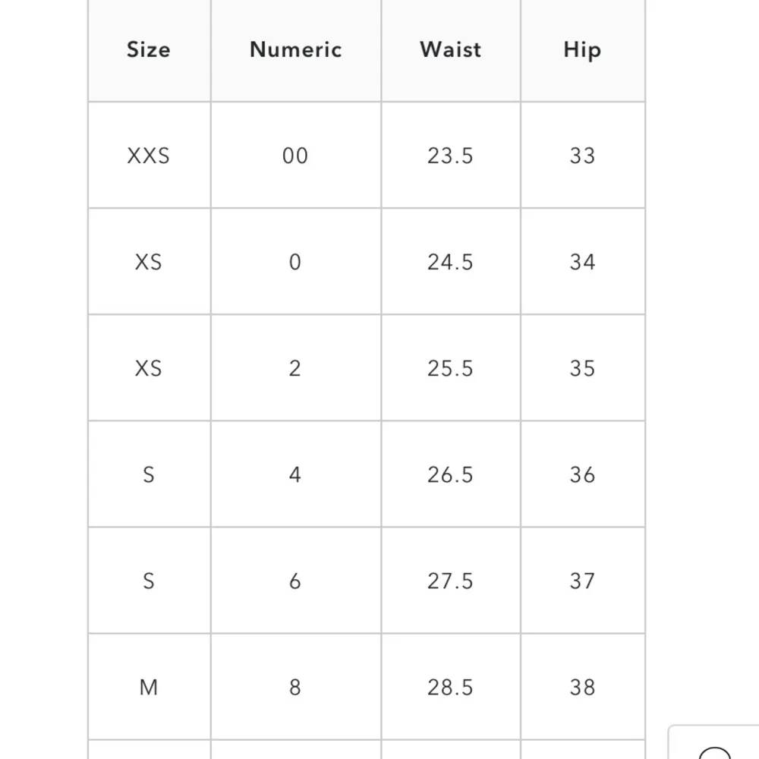Click the Numeric column header
759x759 pixels.
click(x=295, y=50)
